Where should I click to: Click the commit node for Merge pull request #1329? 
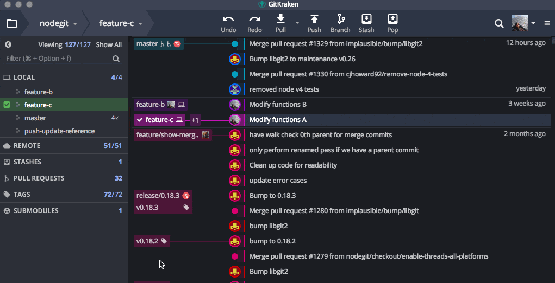(235, 44)
